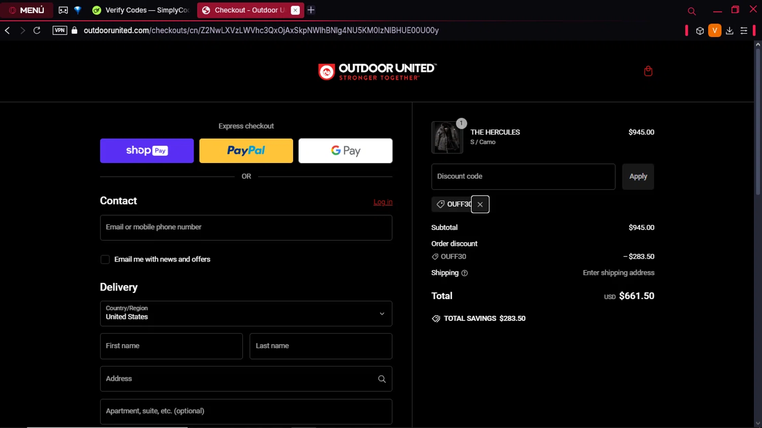Pay with PayPal express checkout
The width and height of the screenshot is (762, 428).
[x=246, y=151]
